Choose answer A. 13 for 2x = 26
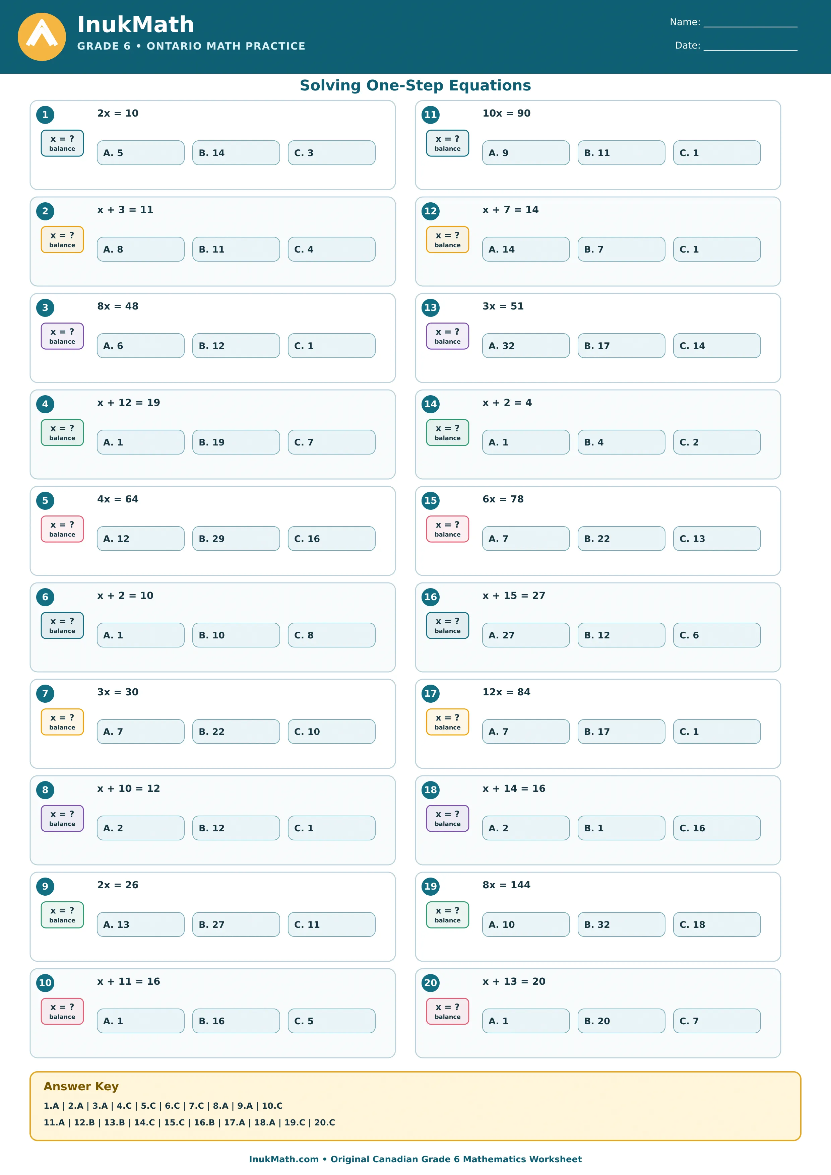Screen dimensions: 831x1175 pyautogui.click(x=141, y=925)
